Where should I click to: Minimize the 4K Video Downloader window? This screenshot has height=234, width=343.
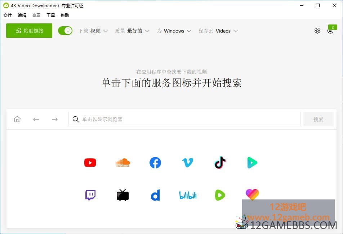point(302,5)
